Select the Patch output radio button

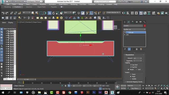[x=131, y=74]
